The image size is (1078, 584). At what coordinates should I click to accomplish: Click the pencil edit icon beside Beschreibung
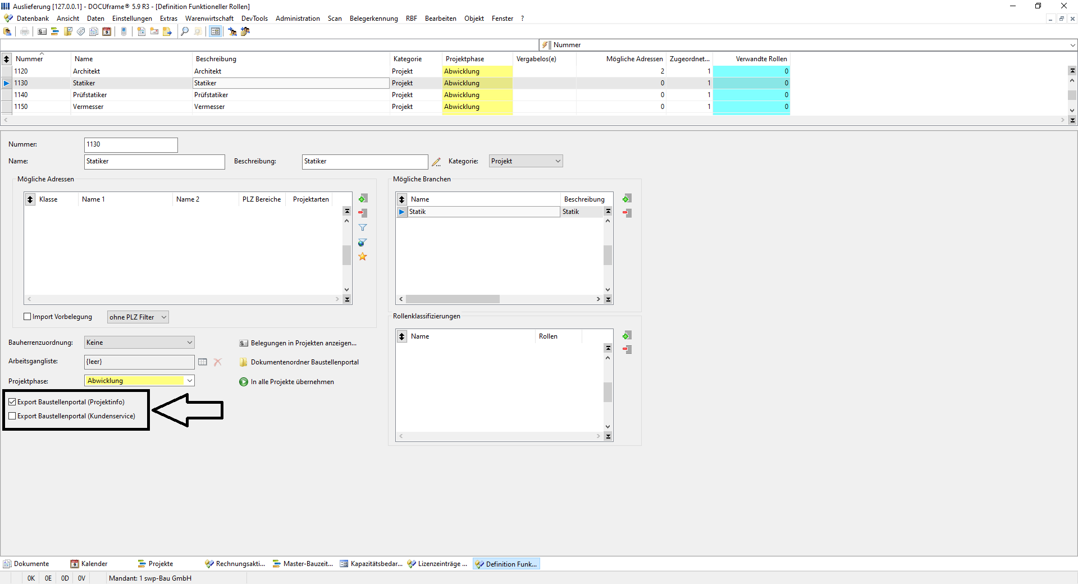click(436, 162)
